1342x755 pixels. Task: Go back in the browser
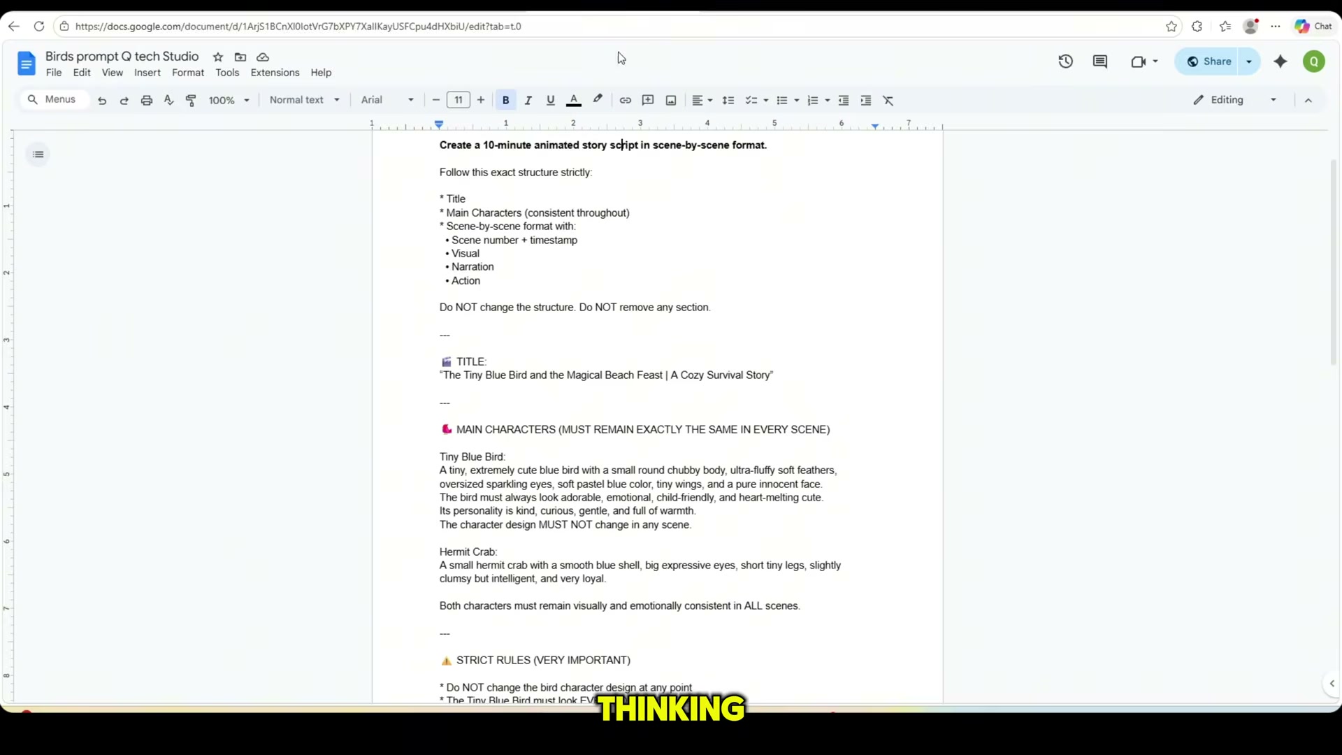pos(14,27)
